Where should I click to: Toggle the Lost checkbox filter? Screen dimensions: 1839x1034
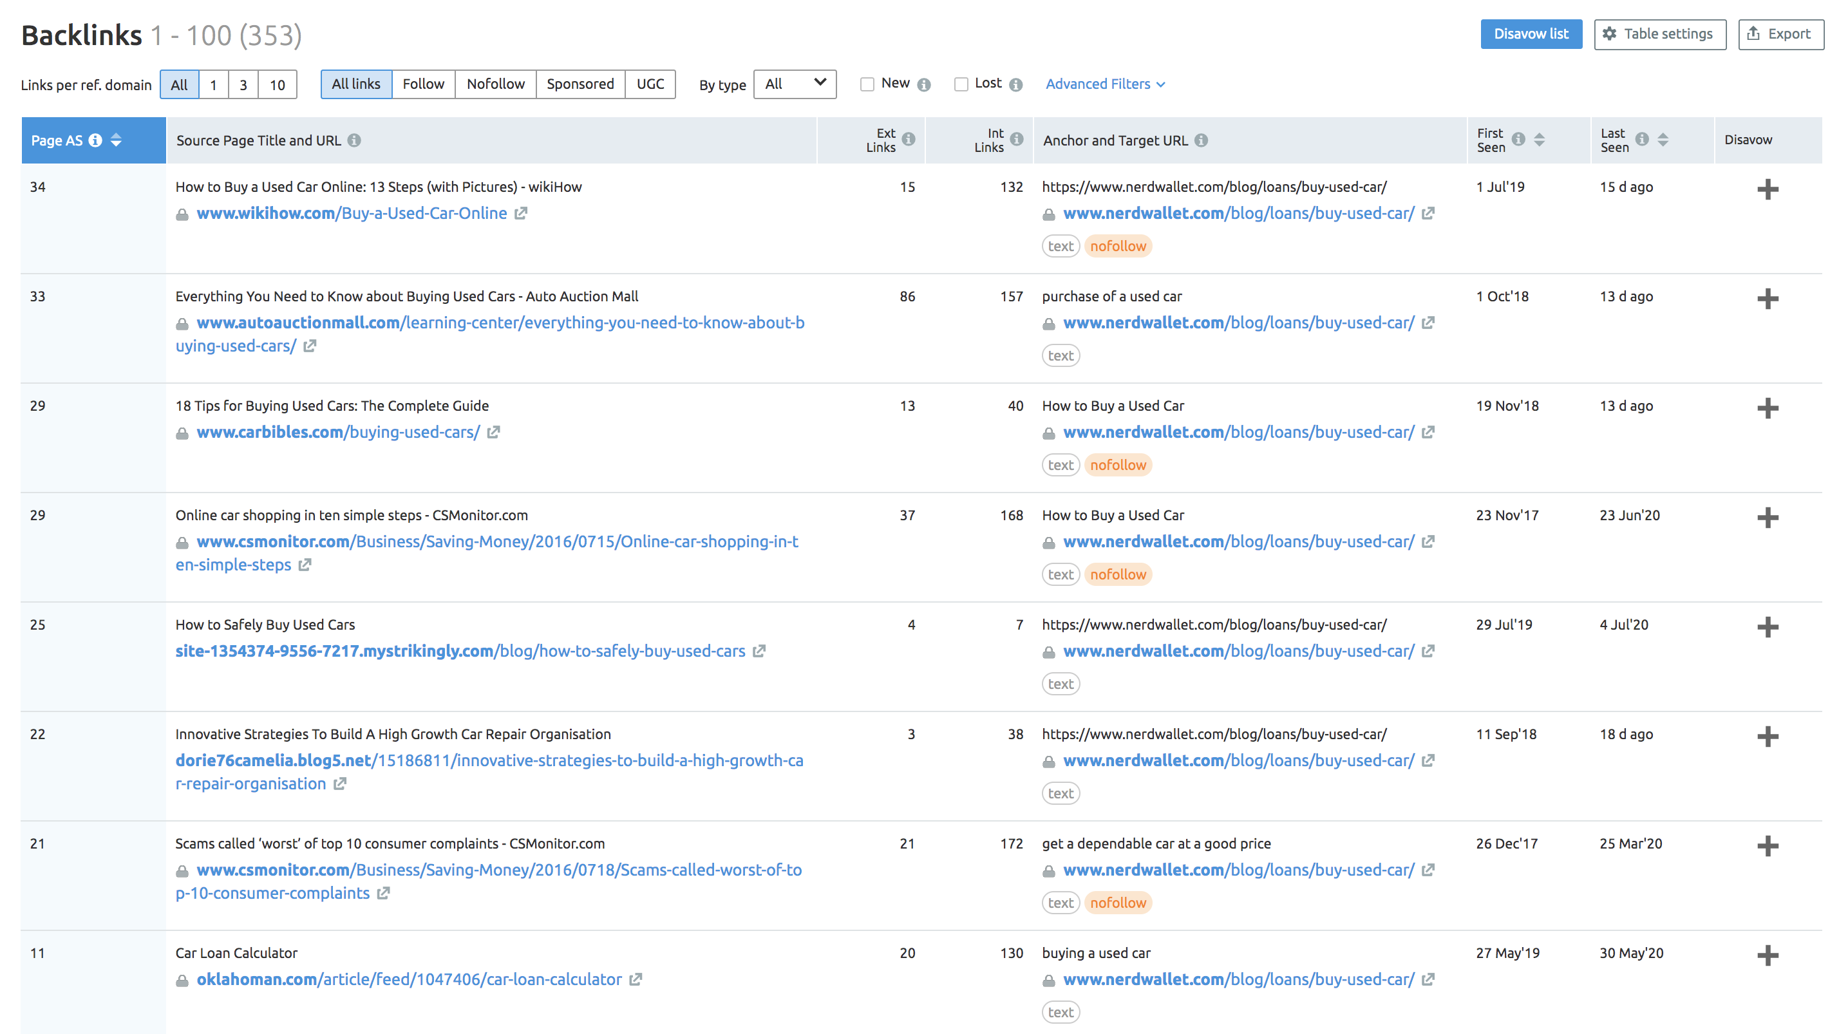960,83
